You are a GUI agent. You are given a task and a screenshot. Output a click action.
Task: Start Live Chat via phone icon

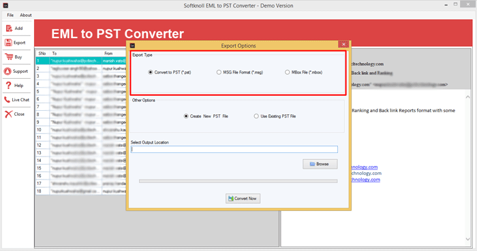click(x=7, y=99)
